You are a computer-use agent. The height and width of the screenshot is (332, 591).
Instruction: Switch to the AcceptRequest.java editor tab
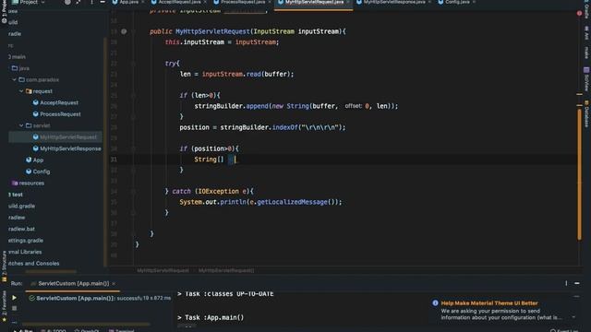coord(178,2)
